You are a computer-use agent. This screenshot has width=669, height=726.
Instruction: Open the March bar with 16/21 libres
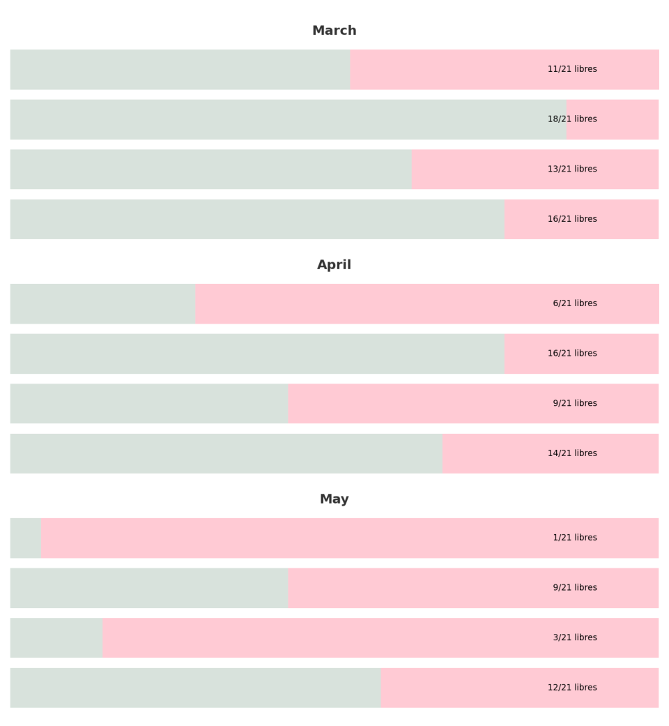click(334, 220)
